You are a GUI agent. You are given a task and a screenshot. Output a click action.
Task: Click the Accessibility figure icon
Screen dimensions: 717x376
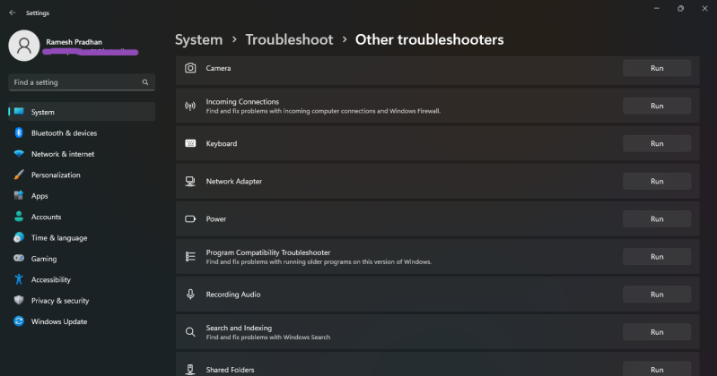point(19,279)
